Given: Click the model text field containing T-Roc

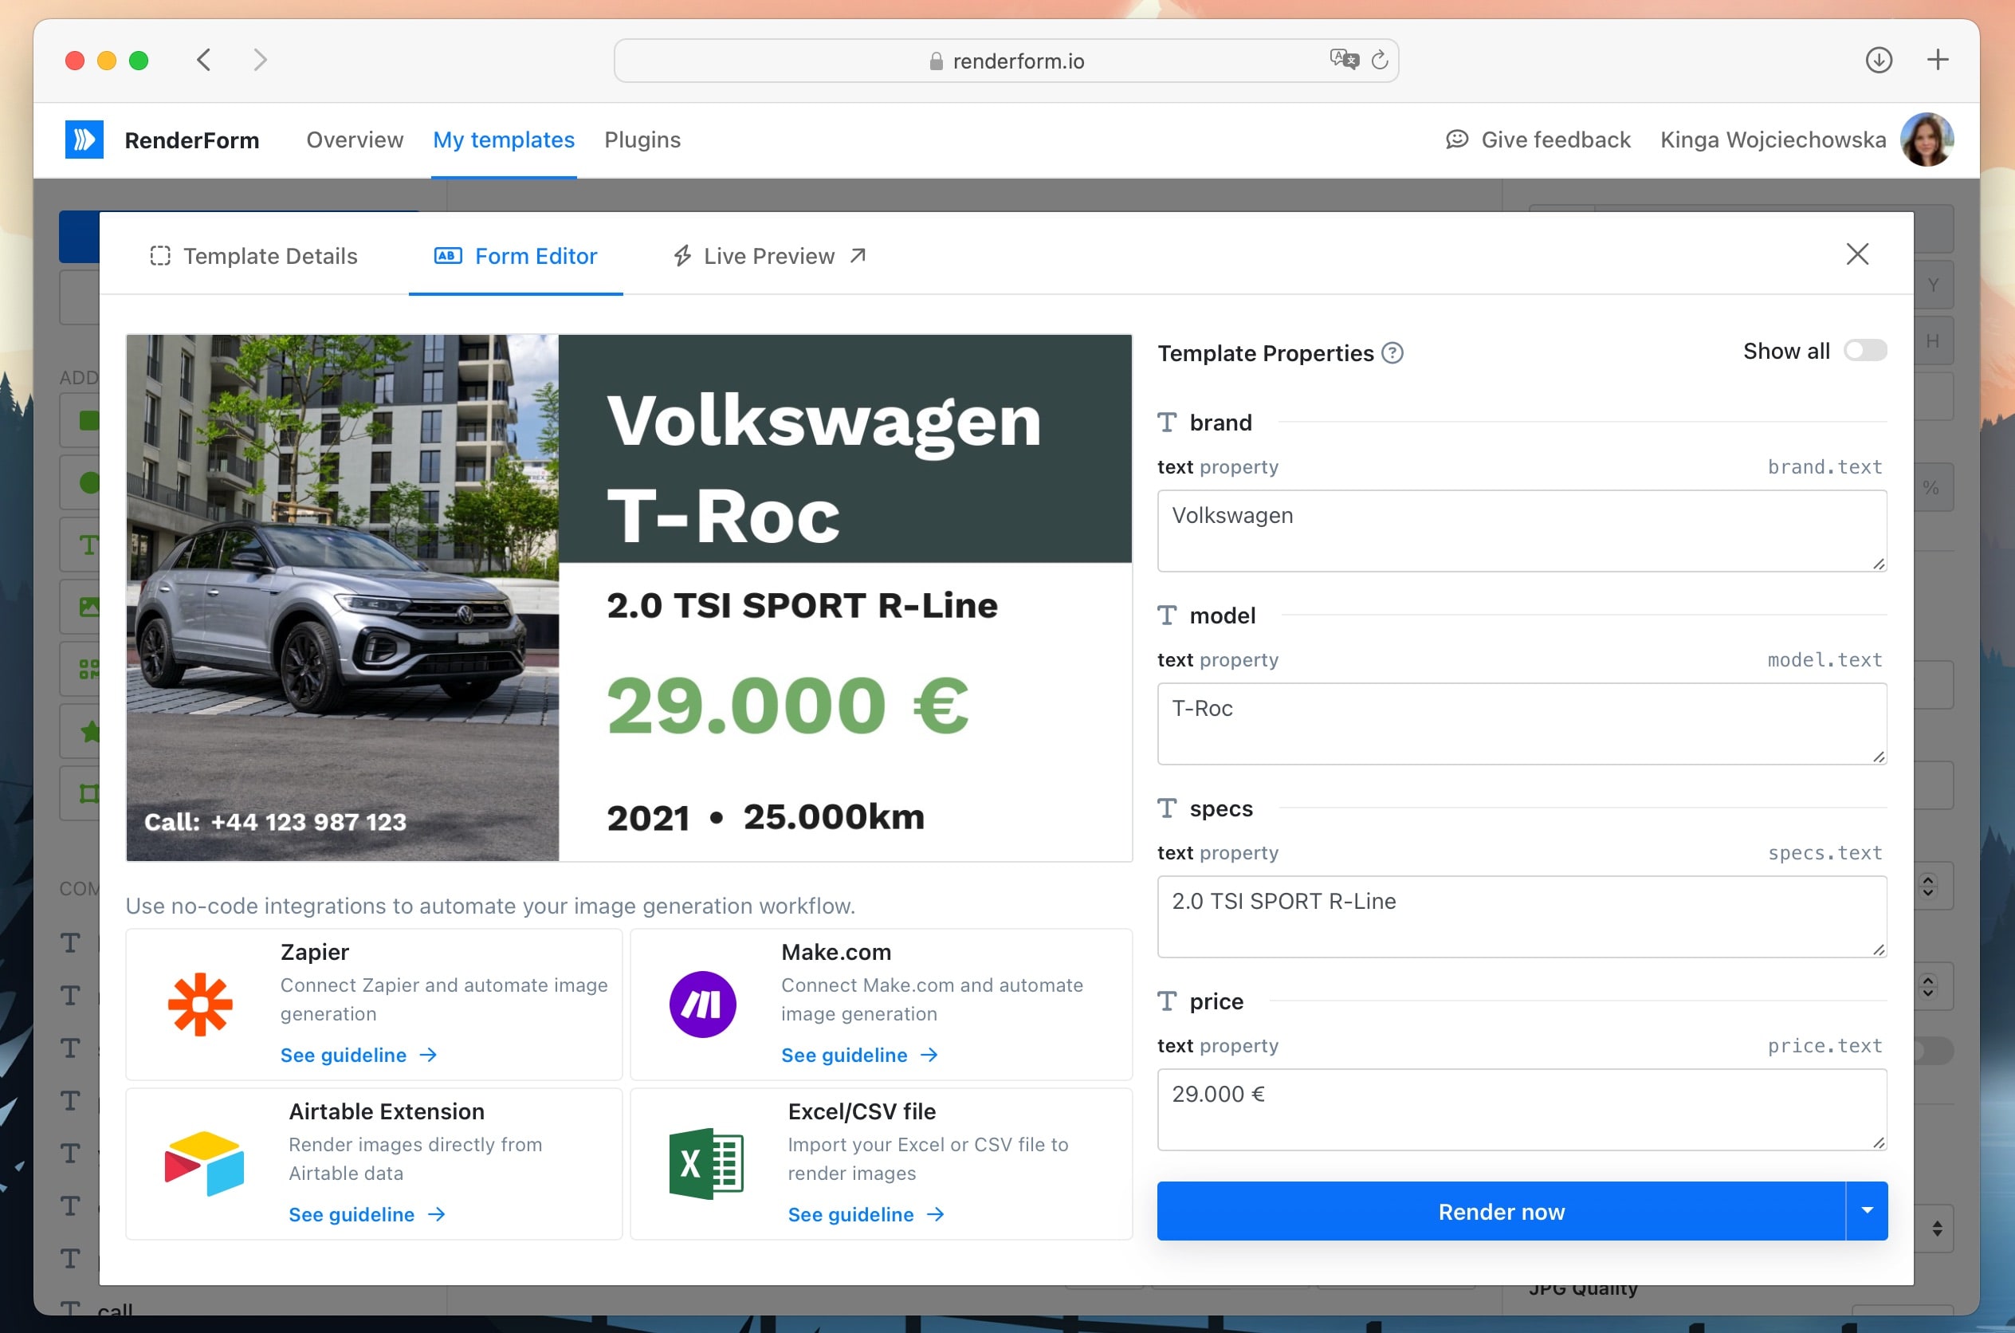Looking at the screenshot, I should (x=1522, y=723).
